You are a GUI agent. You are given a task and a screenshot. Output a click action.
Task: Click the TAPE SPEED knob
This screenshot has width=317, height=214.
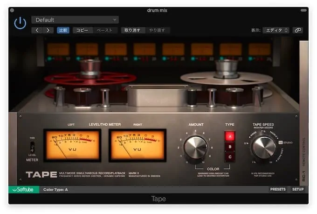pos(264,147)
